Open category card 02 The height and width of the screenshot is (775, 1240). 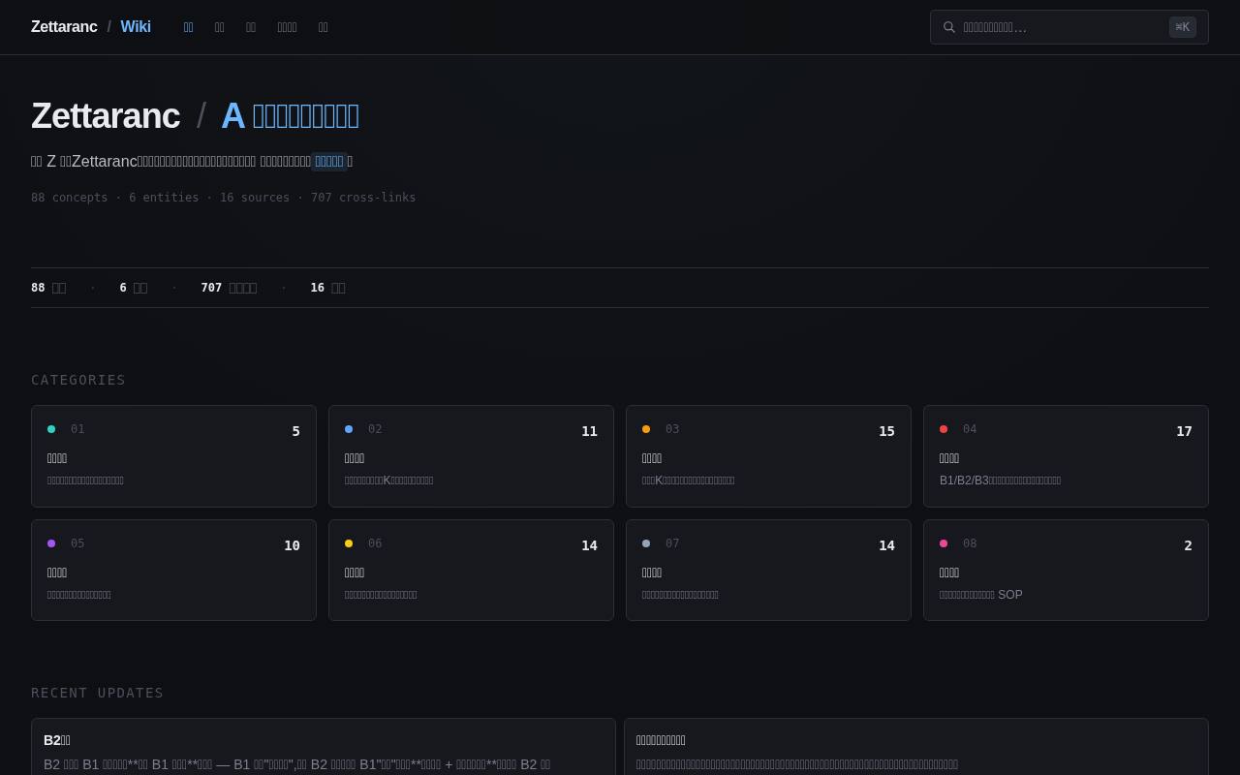point(471,456)
